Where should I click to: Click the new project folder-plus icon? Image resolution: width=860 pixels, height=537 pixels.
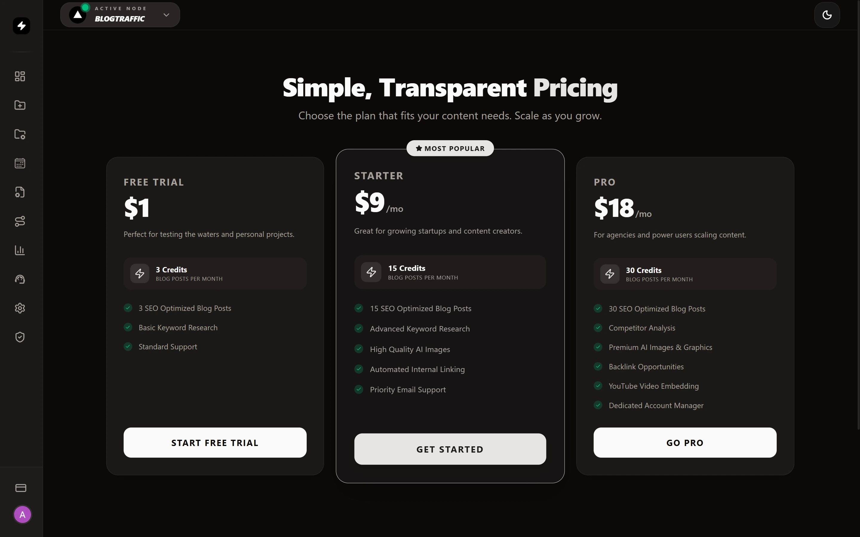tap(20, 105)
